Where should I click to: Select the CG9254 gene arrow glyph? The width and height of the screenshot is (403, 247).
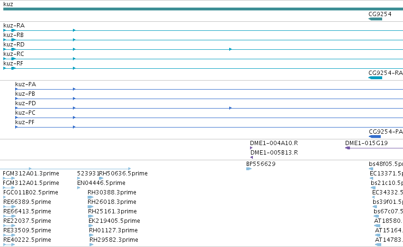click(375, 19)
